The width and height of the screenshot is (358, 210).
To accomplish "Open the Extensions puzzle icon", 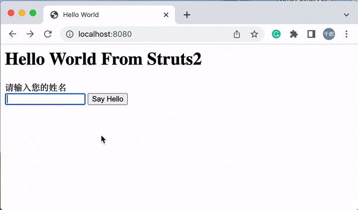I will click(x=294, y=34).
